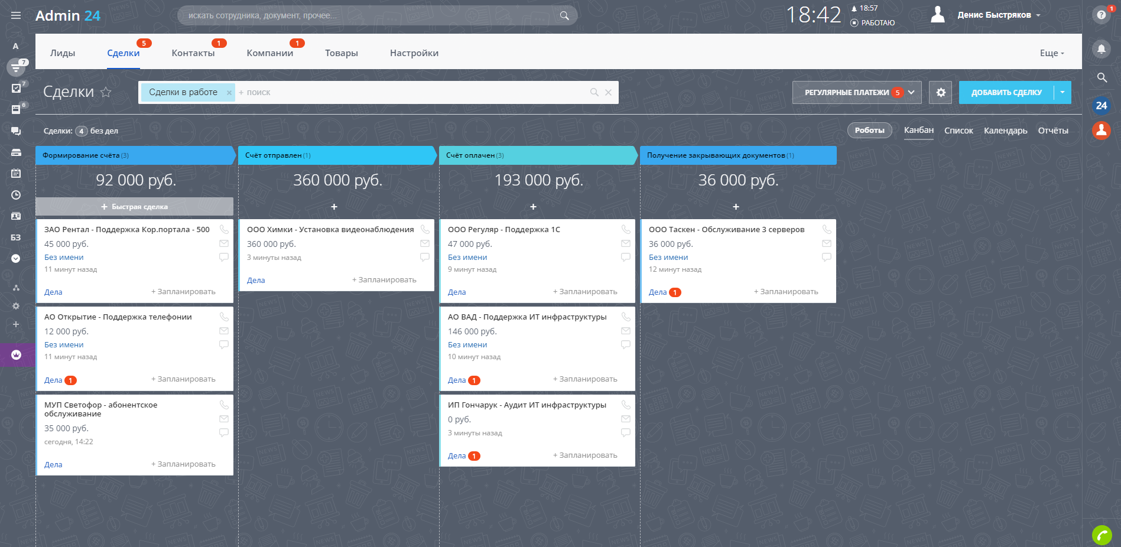Switch to the Список view
The image size is (1121, 547).
click(x=958, y=131)
